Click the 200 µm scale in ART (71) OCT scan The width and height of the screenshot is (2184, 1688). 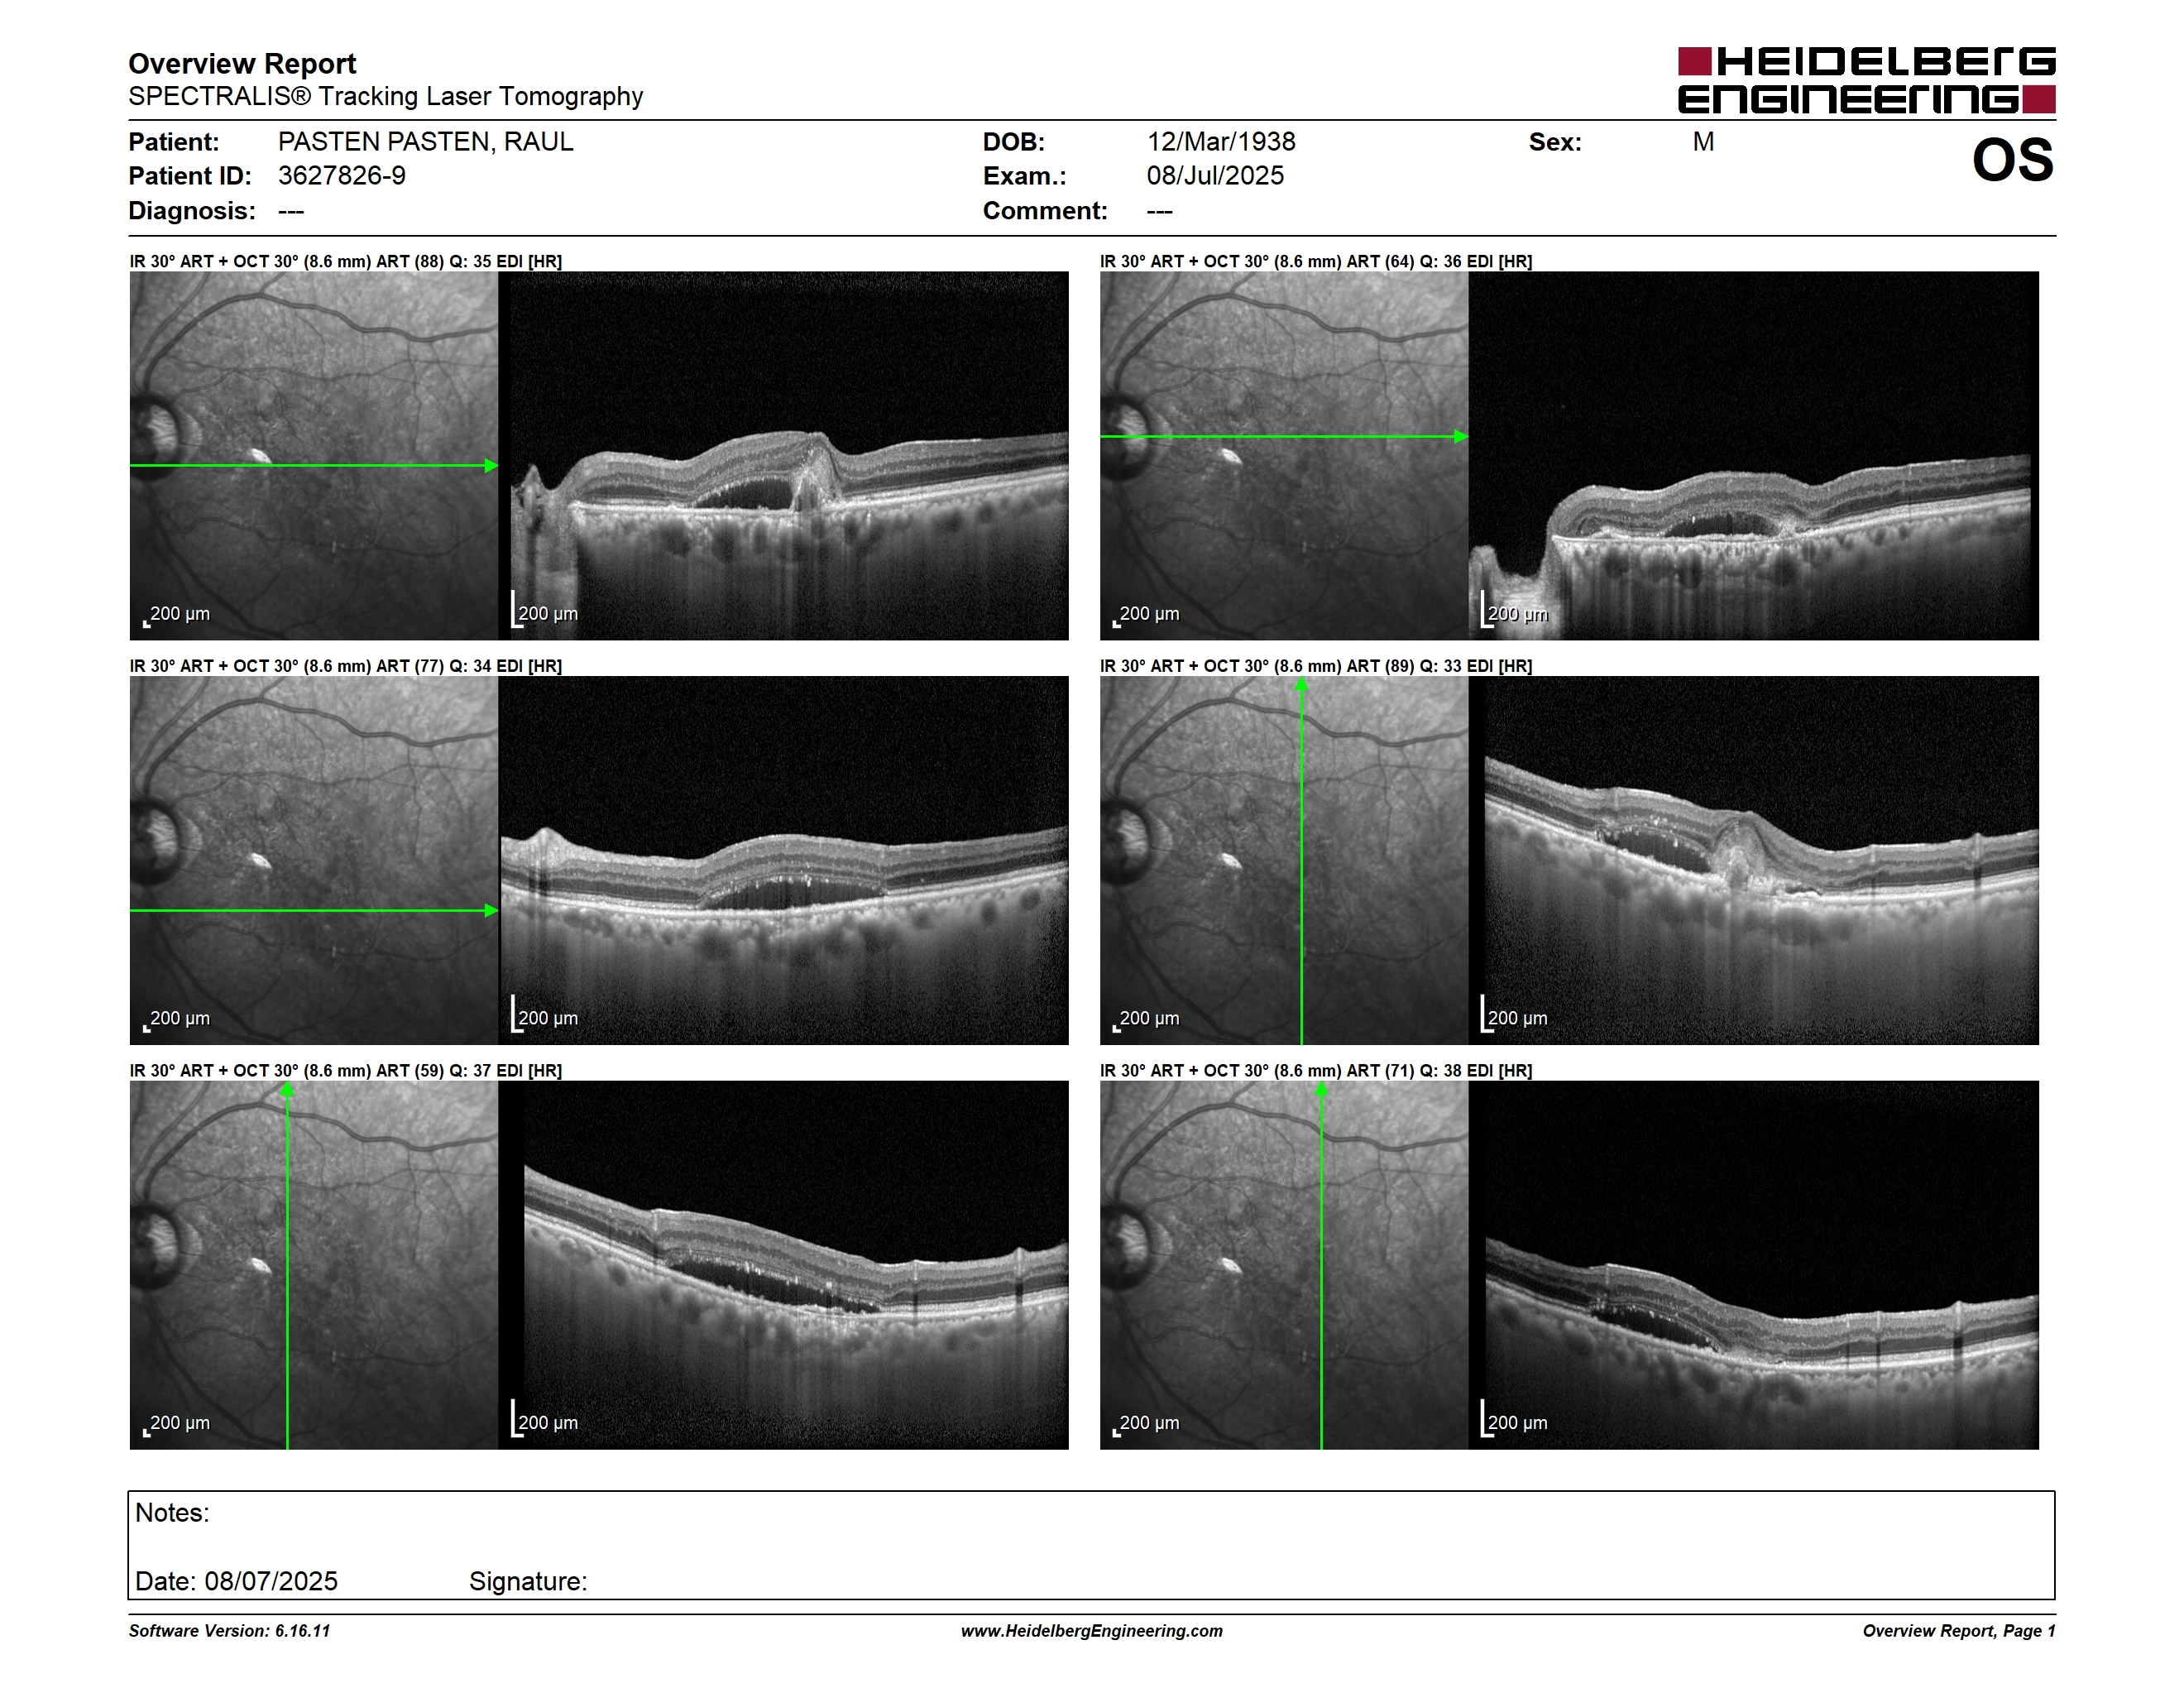pos(1515,1420)
